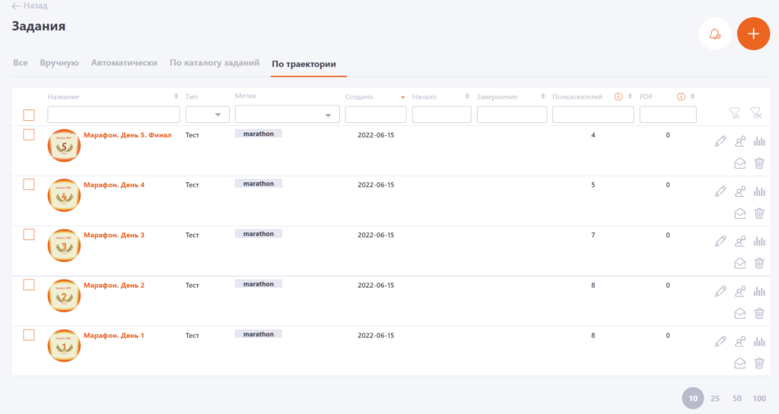Edit pencil icon for Марафон. День 1
This screenshot has height=414, width=779.
point(720,342)
